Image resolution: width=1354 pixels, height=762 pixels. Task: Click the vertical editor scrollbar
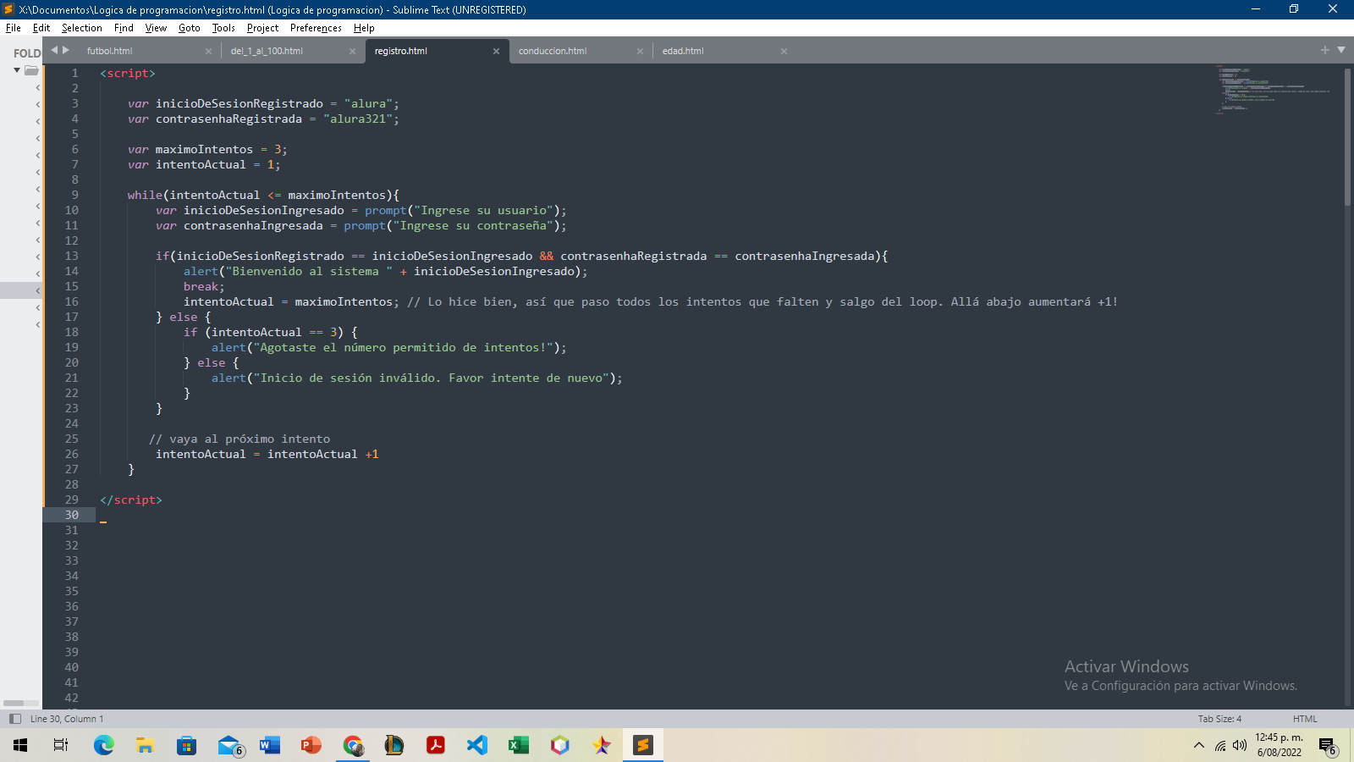[1347, 135]
